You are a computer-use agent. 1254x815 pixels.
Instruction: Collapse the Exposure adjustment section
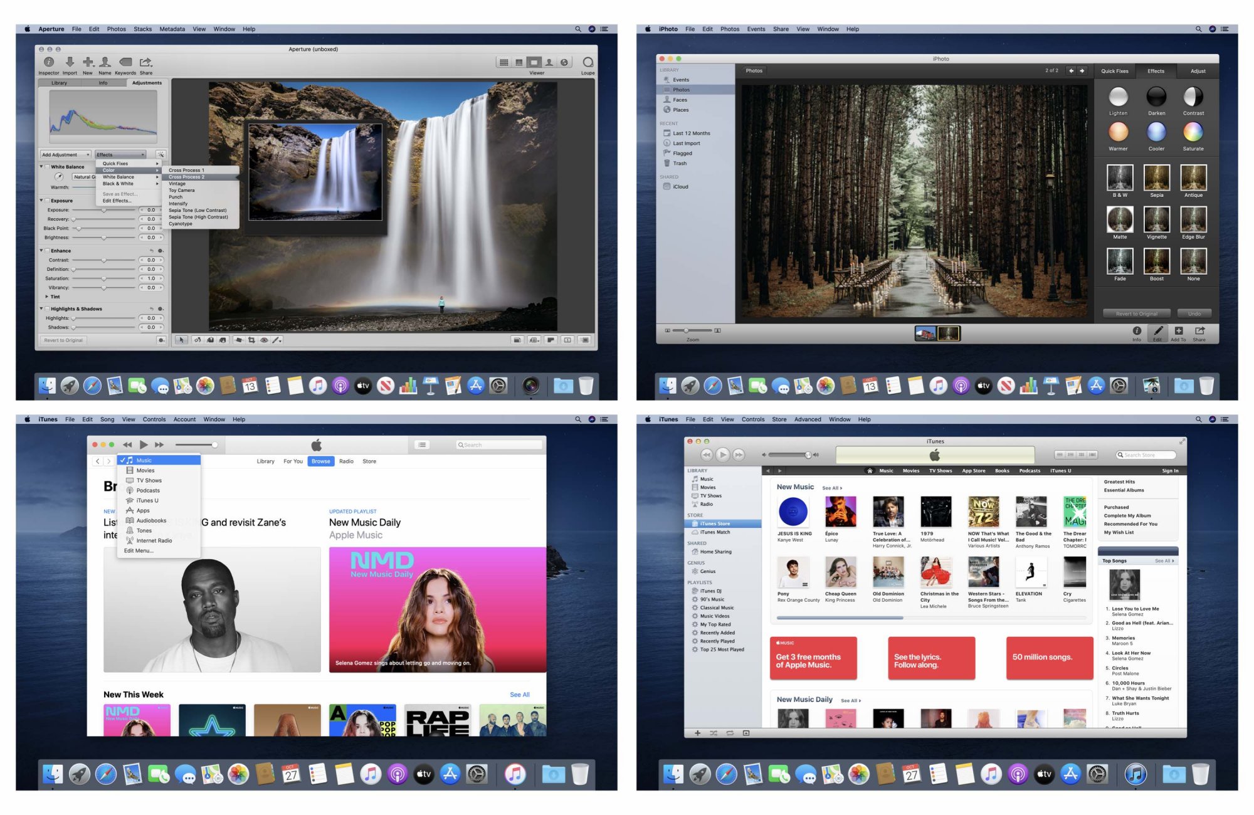point(41,201)
